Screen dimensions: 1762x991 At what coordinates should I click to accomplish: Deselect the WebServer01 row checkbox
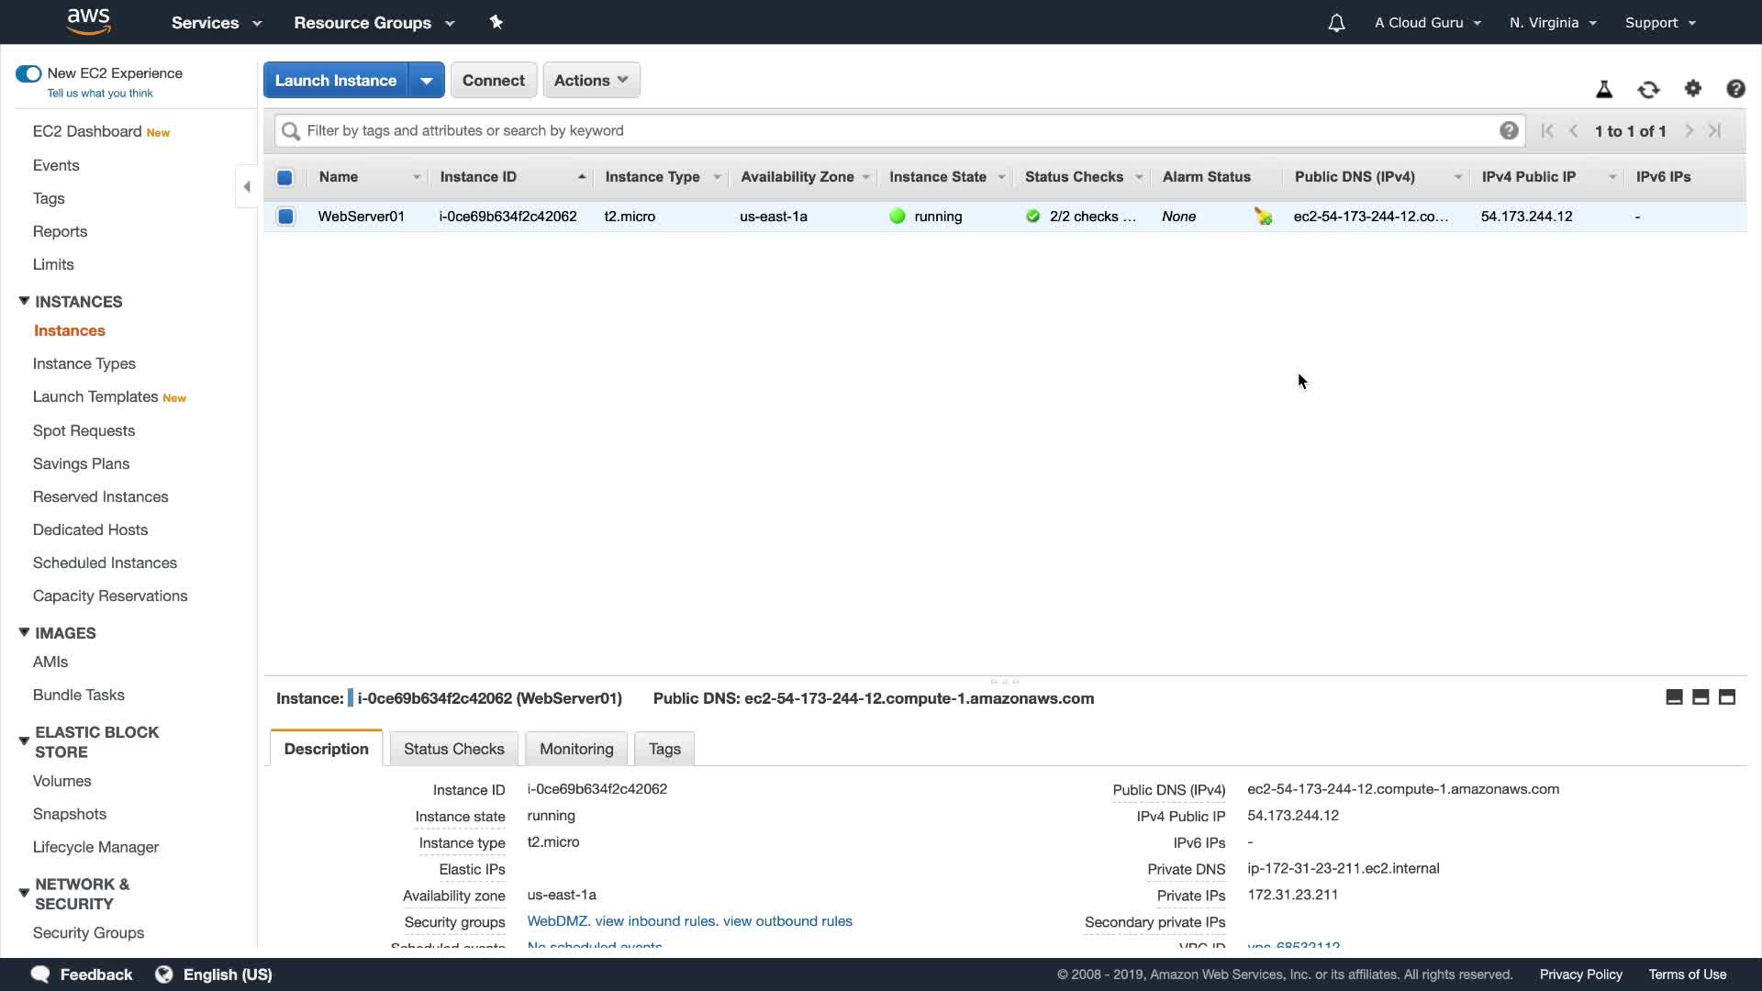[x=285, y=217]
